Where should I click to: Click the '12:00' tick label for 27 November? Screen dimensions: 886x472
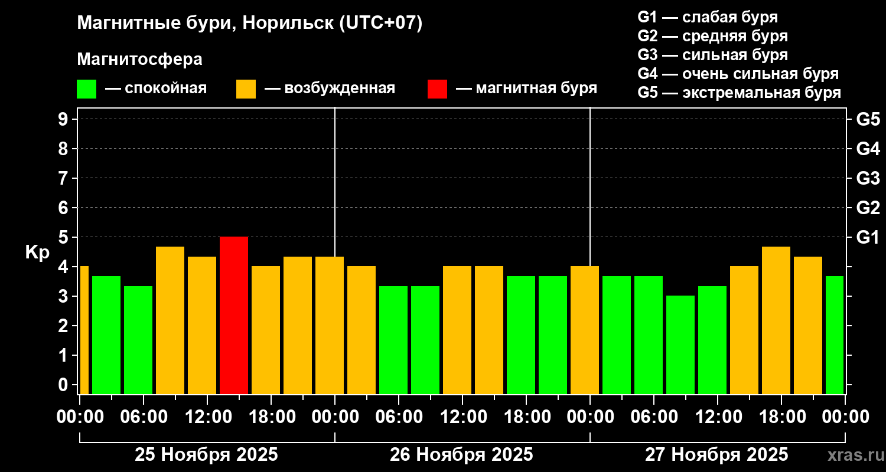coord(718,417)
